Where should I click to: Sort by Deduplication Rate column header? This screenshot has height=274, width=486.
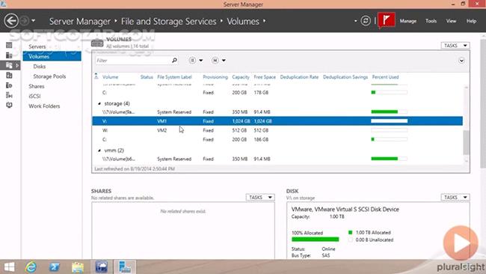coord(299,77)
